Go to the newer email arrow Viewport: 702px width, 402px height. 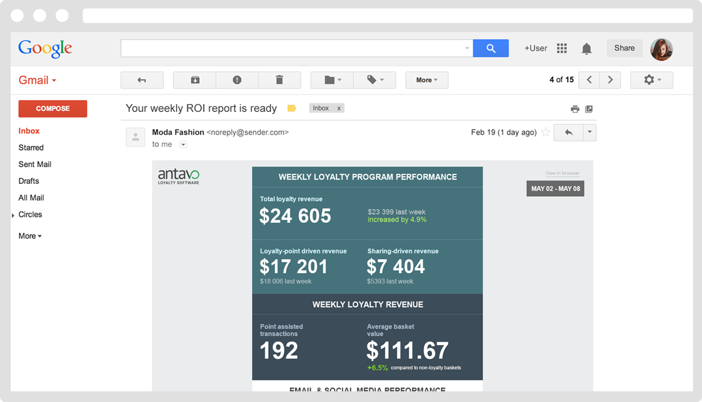coord(589,80)
